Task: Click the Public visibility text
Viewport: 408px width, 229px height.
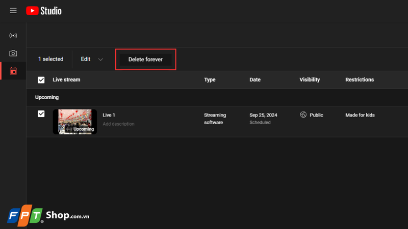Action: click(316, 115)
